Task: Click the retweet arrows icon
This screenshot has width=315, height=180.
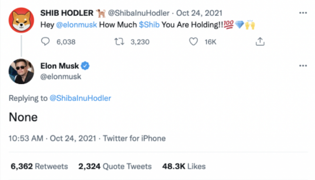Action: (119, 42)
